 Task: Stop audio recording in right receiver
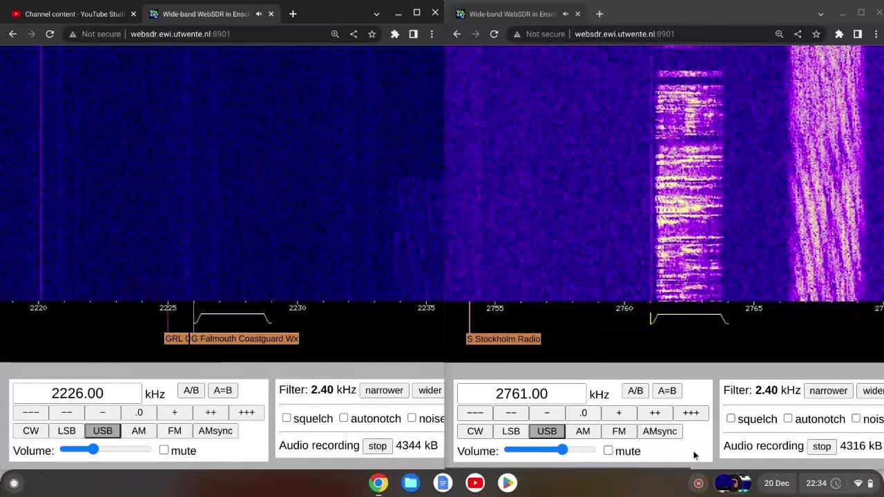[x=822, y=447]
